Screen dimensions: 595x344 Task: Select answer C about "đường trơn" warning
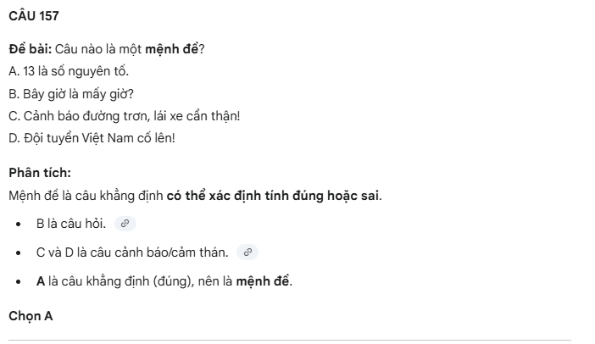pyautogui.click(x=125, y=115)
